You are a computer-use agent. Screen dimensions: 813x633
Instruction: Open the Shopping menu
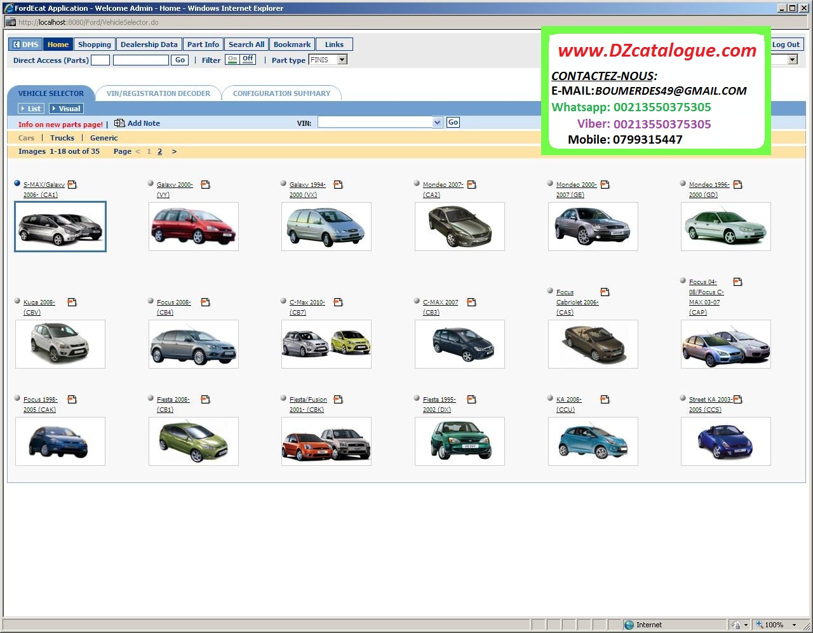(x=95, y=44)
